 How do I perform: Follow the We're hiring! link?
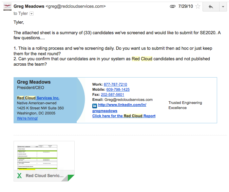pyautogui.click(x=27, y=118)
